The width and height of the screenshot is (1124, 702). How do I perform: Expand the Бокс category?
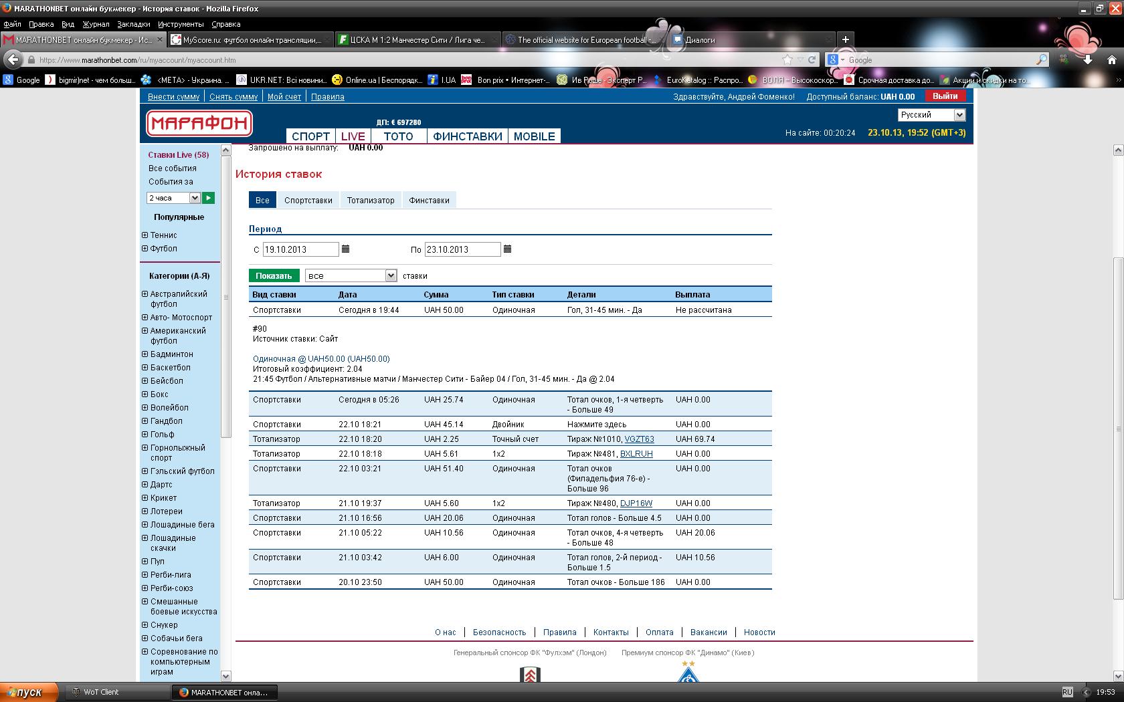coord(145,394)
